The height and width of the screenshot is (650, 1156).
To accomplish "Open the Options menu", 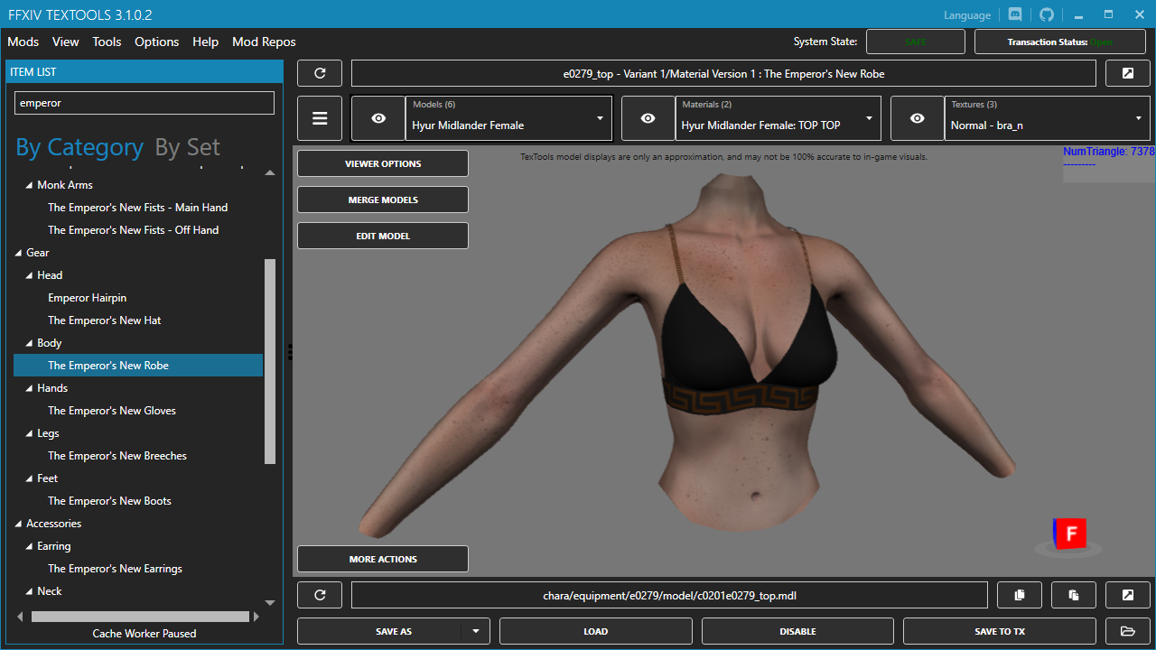I will (x=157, y=42).
